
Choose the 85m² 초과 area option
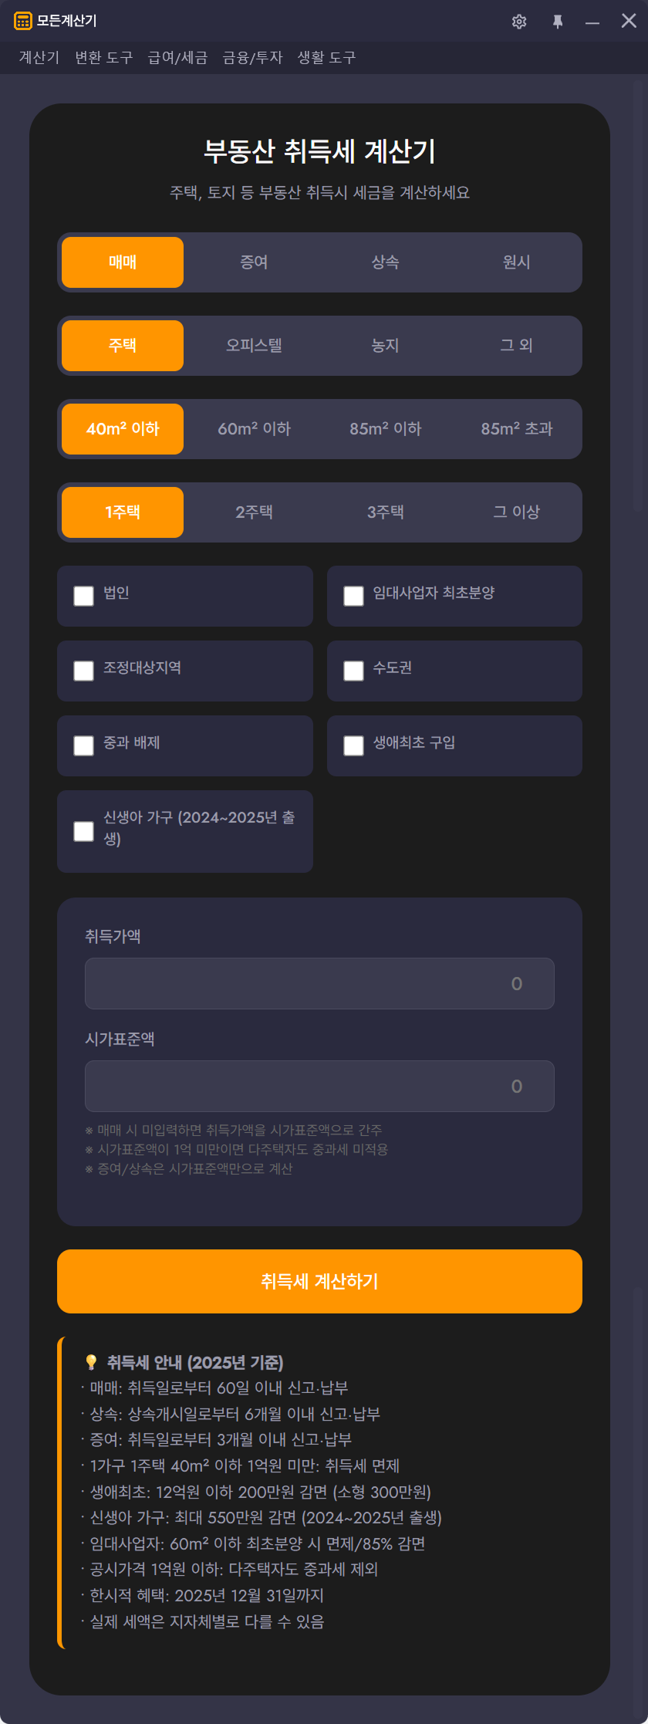click(516, 429)
